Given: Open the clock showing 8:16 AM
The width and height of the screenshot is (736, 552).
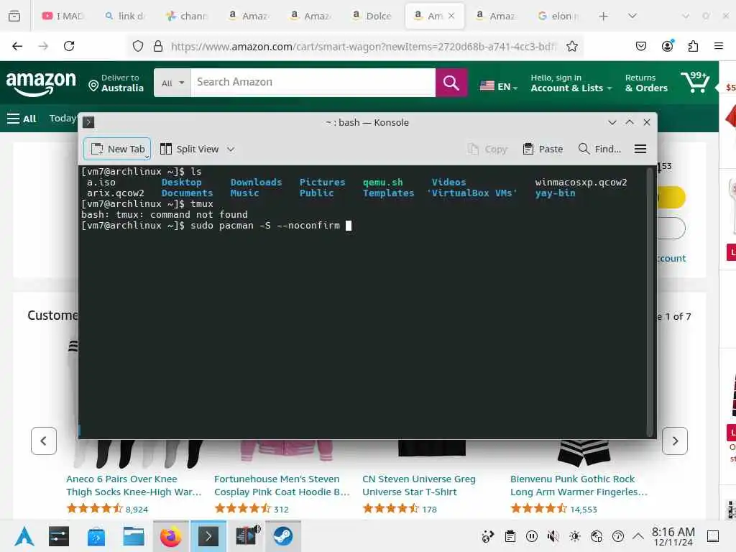Looking at the screenshot, I should pyautogui.click(x=673, y=536).
